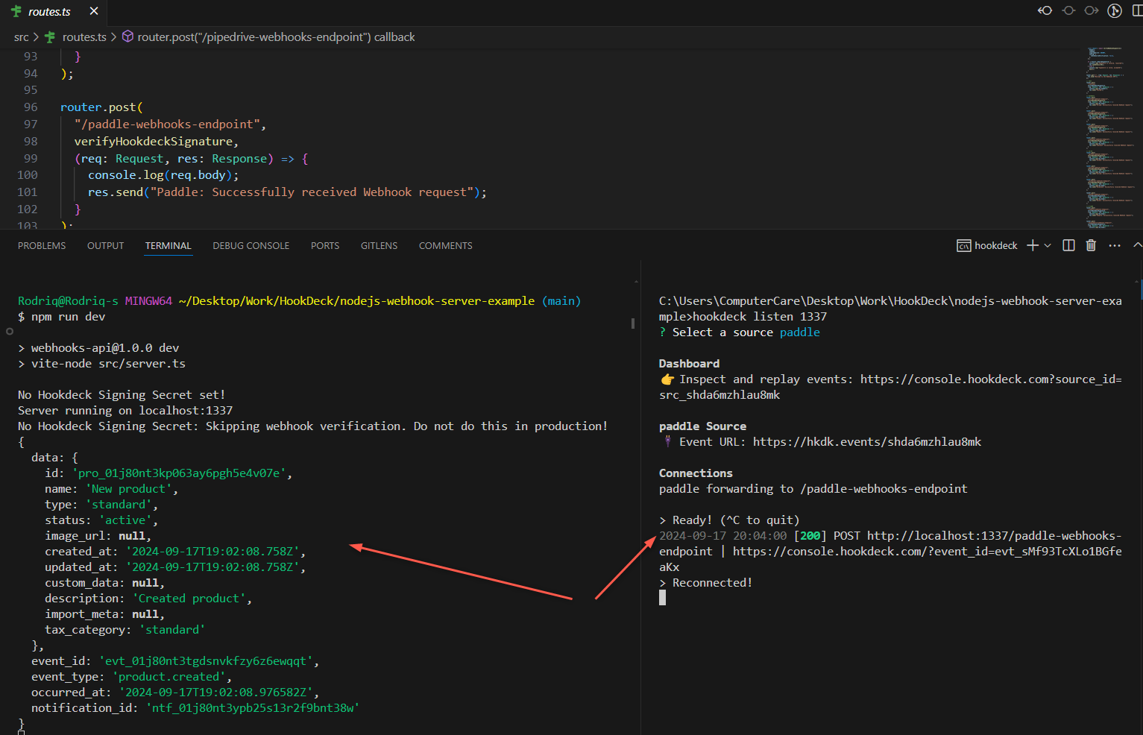This screenshot has height=735, width=1143.
Task: Switch to the PROBLEMS tab
Action: click(x=41, y=245)
